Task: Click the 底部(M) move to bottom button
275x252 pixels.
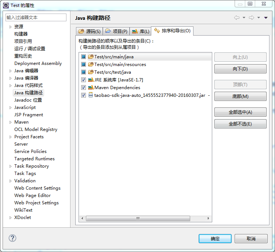Action: pos(240,96)
